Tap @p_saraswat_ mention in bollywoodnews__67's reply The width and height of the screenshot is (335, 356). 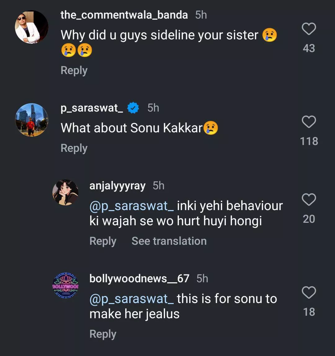pos(132,299)
